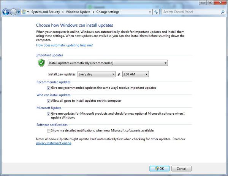Screen dimensions: 228x176
Task: Click the greyed Forward arrow button
Action: (13, 12)
